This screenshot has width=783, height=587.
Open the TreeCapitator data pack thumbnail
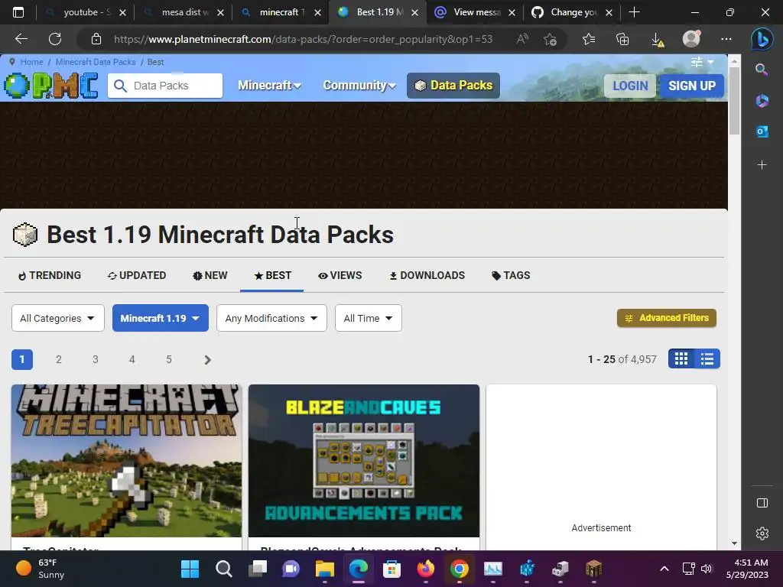pos(126,461)
